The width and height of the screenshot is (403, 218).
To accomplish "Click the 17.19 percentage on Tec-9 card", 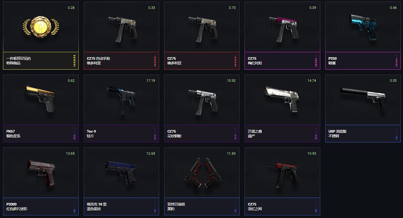I will pyautogui.click(x=151, y=80).
